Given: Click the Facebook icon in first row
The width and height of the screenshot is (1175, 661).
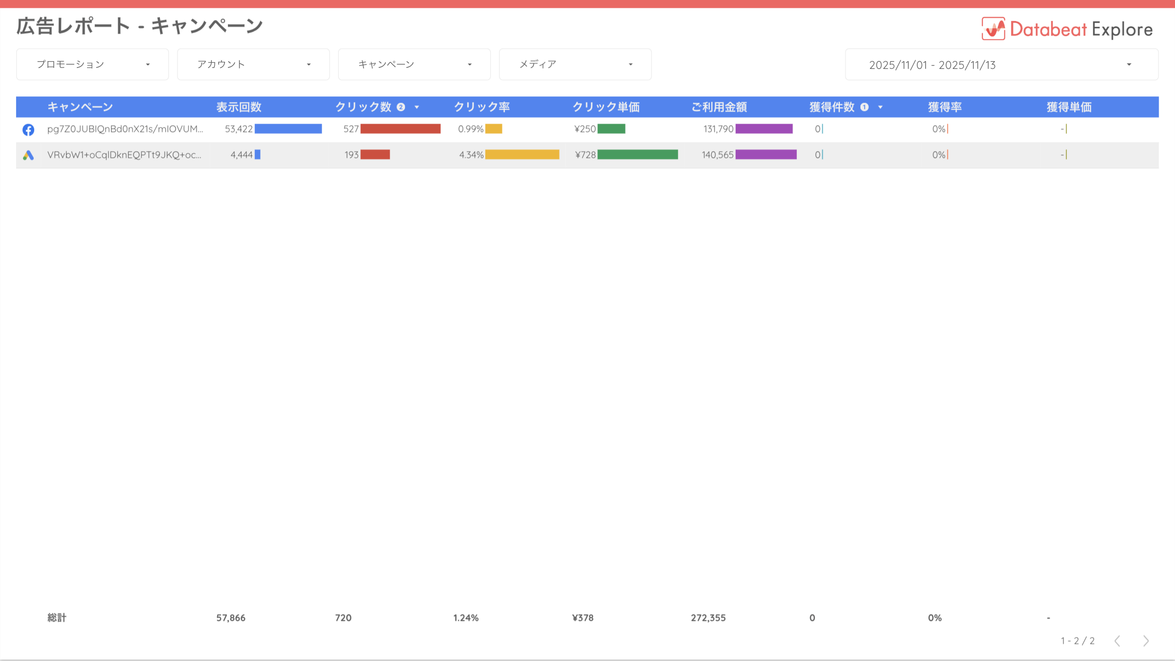Looking at the screenshot, I should coord(28,130).
